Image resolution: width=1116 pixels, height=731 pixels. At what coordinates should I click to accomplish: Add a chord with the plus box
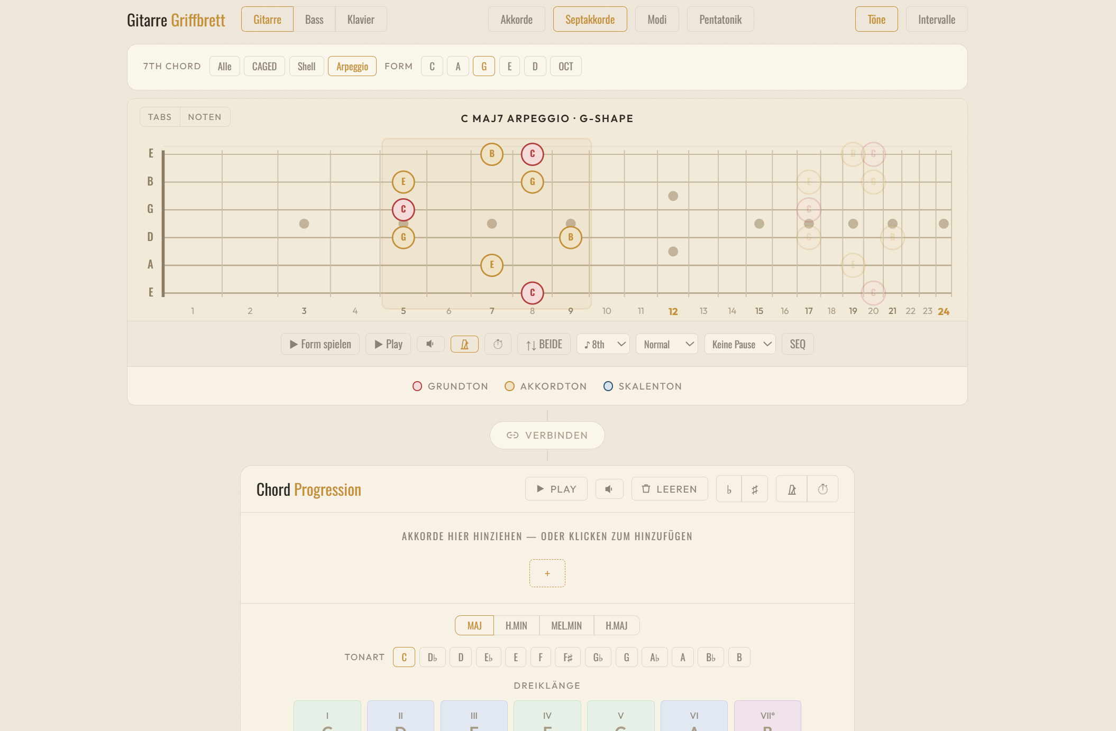click(547, 573)
